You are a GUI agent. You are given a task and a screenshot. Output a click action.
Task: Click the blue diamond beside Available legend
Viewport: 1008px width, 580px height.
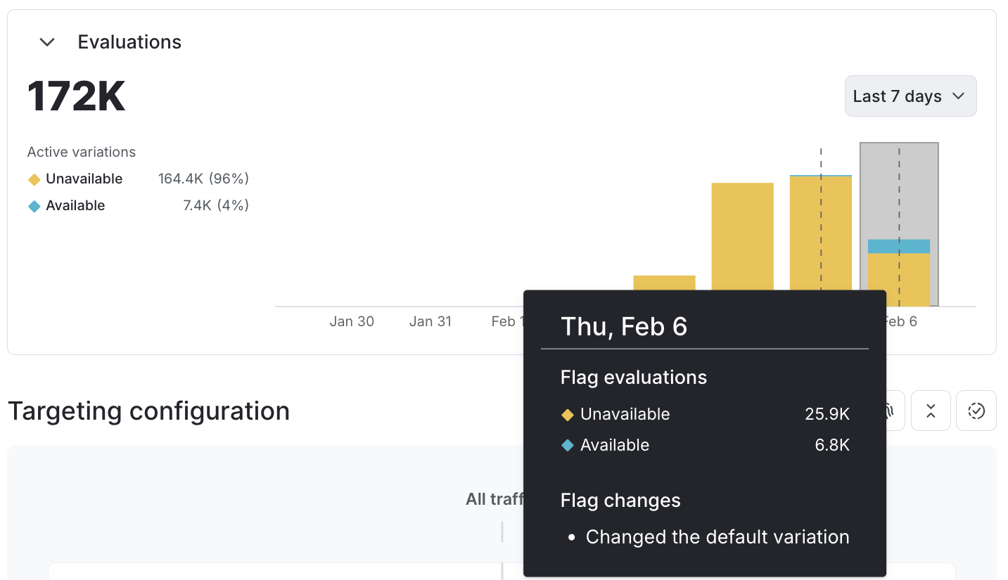pos(34,205)
